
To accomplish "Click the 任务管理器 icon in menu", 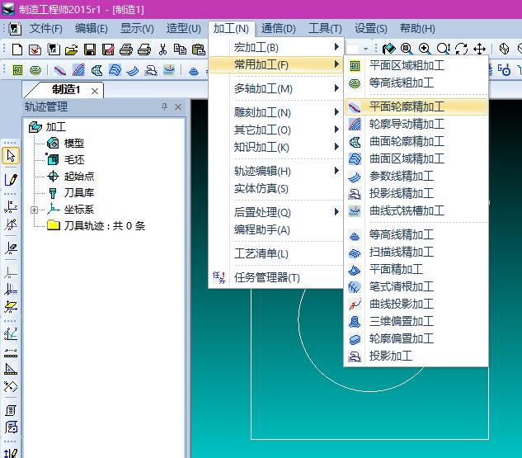I will pyautogui.click(x=219, y=277).
